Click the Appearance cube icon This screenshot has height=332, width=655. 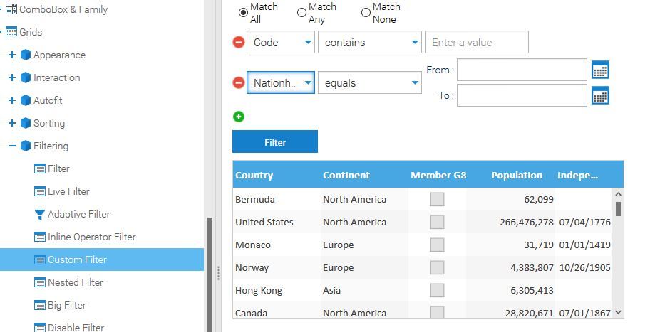(x=26, y=55)
